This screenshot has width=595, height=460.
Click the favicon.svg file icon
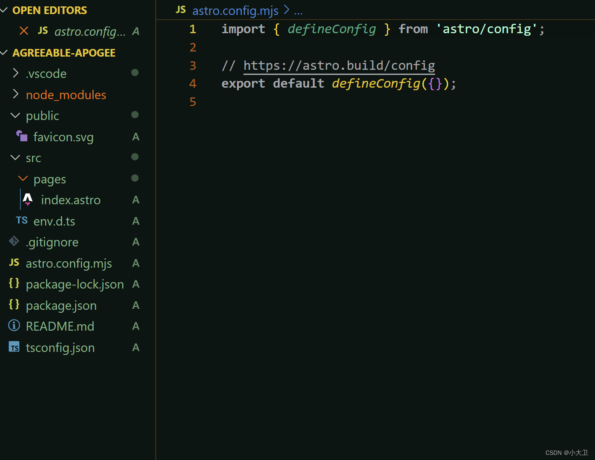click(x=22, y=136)
